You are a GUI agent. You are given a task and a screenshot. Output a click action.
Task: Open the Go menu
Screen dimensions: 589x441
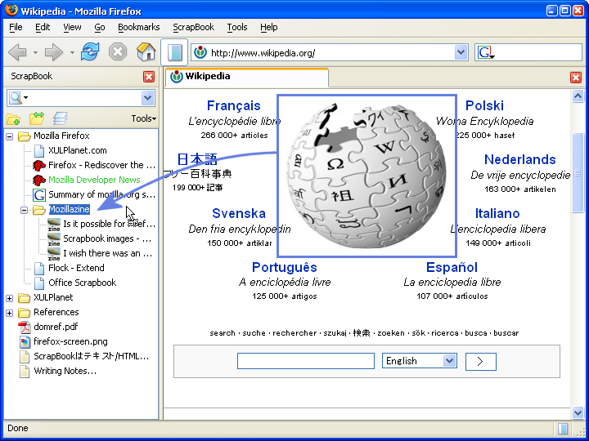pyautogui.click(x=100, y=28)
